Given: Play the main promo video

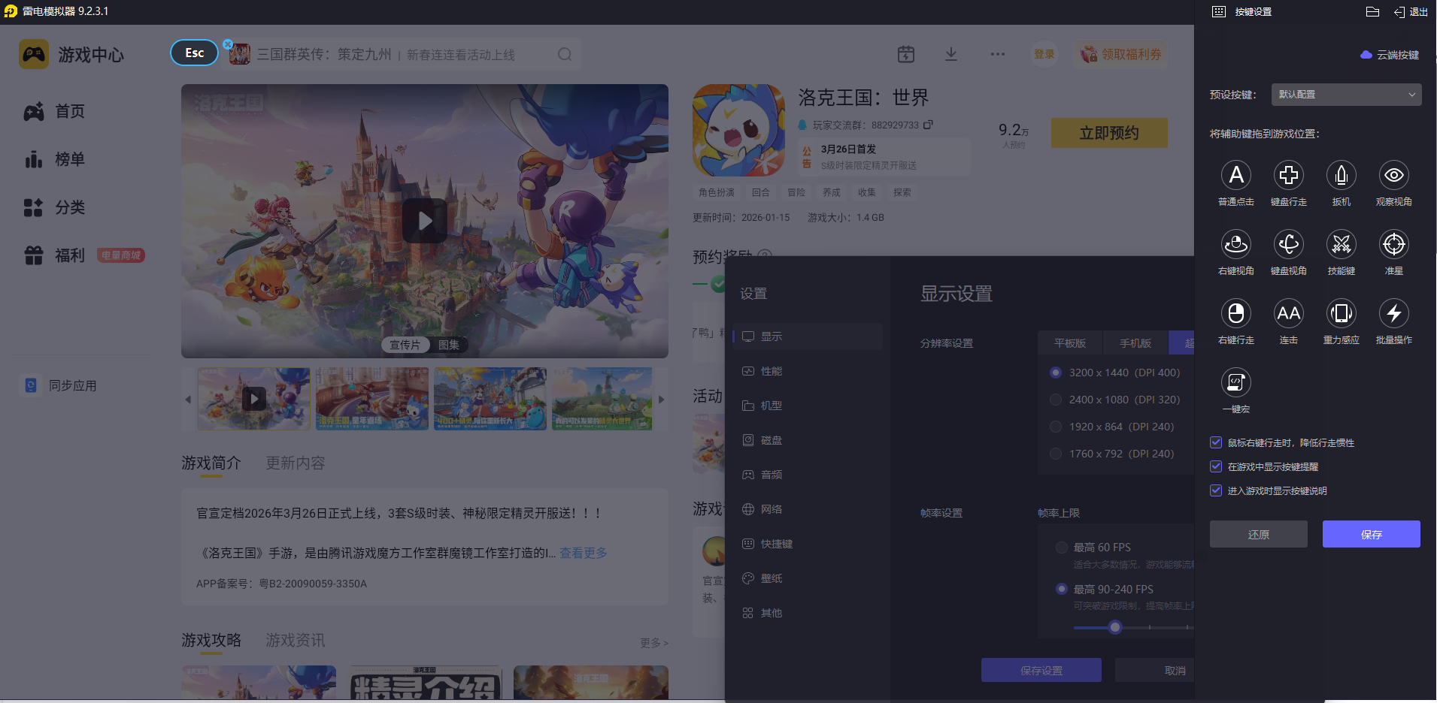Looking at the screenshot, I should click(425, 221).
